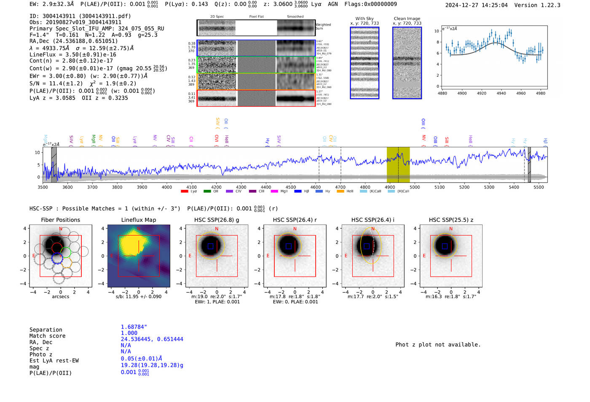Select the green fiber circle in Fiber Positions

[x=66, y=253]
